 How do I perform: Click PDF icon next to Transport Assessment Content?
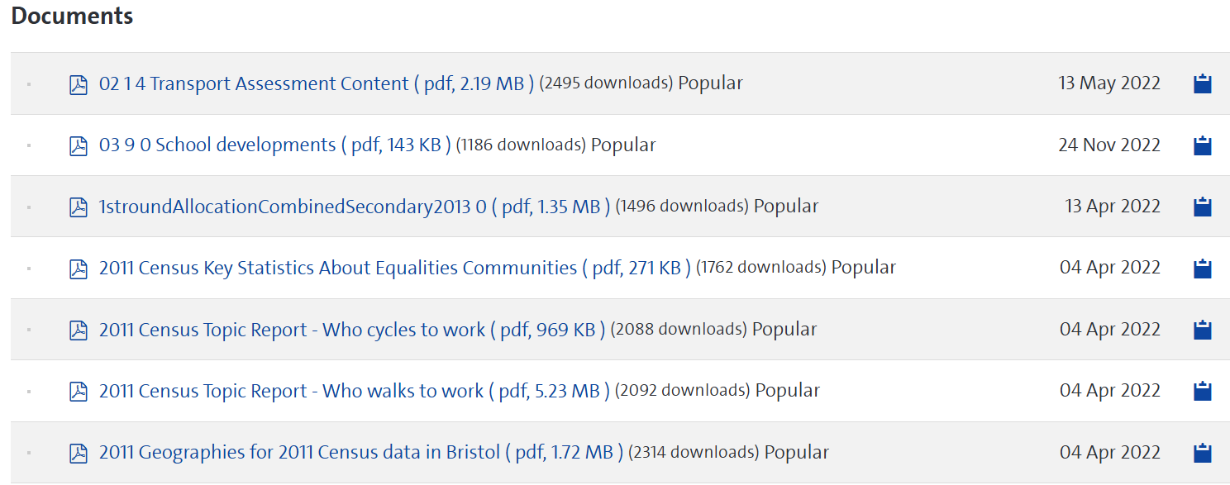[x=79, y=84]
